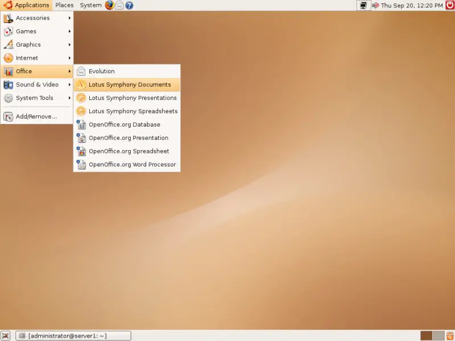Launch Lotus Symphony Spreadsheets
Viewport: 455px width, 341px height.
pyautogui.click(x=127, y=111)
